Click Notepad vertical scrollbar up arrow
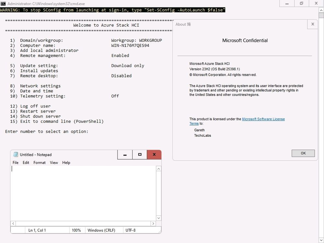The image size is (324, 243). click(159, 169)
